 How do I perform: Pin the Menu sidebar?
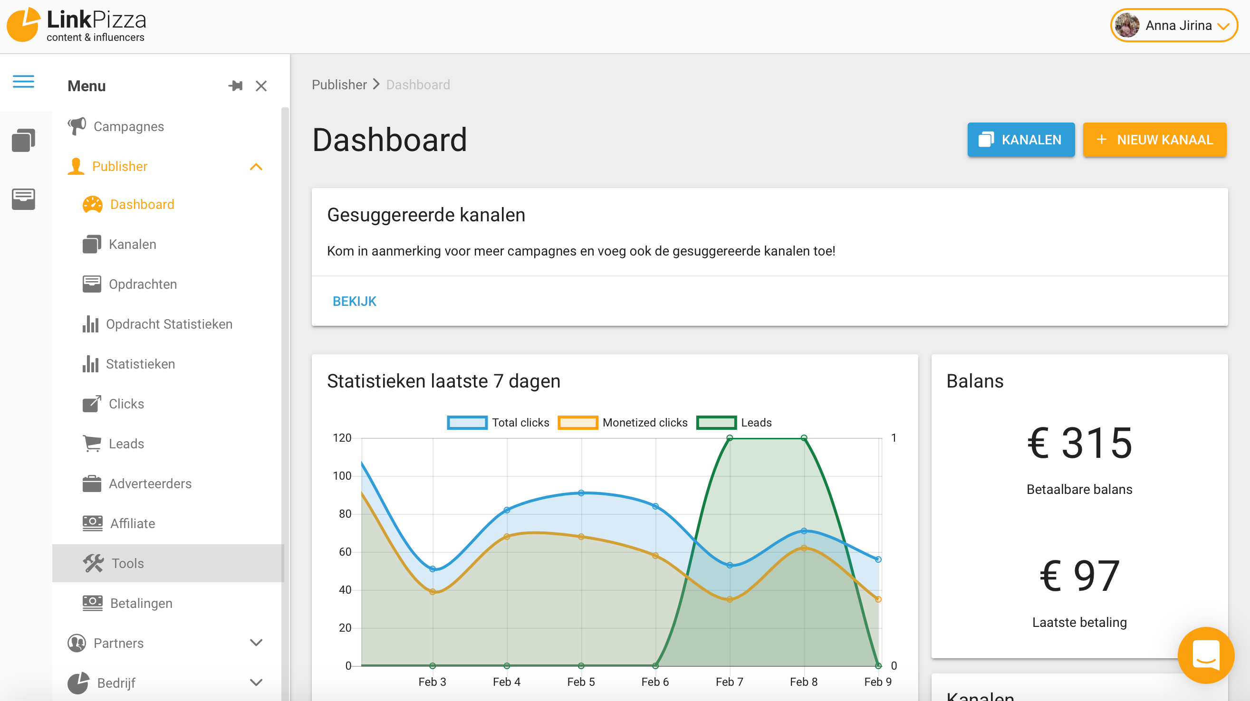pos(235,86)
